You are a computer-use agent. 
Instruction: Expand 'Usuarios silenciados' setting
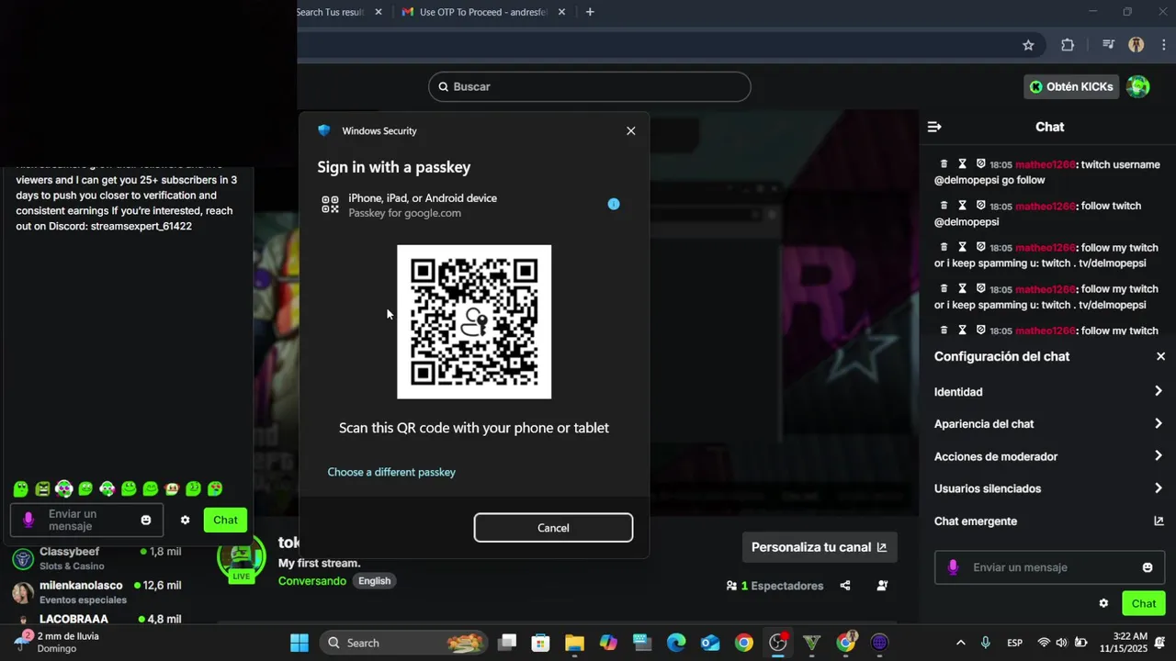pyautogui.click(x=1049, y=488)
